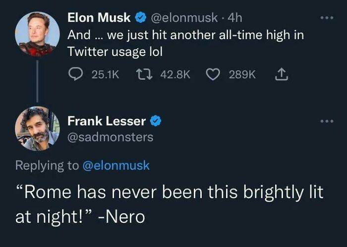Click Elon Musk's verified badge
The height and width of the screenshot is (247, 347).
click(140, 18)
